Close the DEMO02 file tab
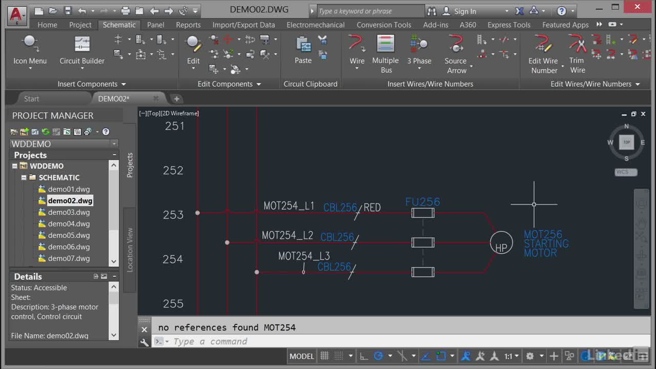 point(156,98)
